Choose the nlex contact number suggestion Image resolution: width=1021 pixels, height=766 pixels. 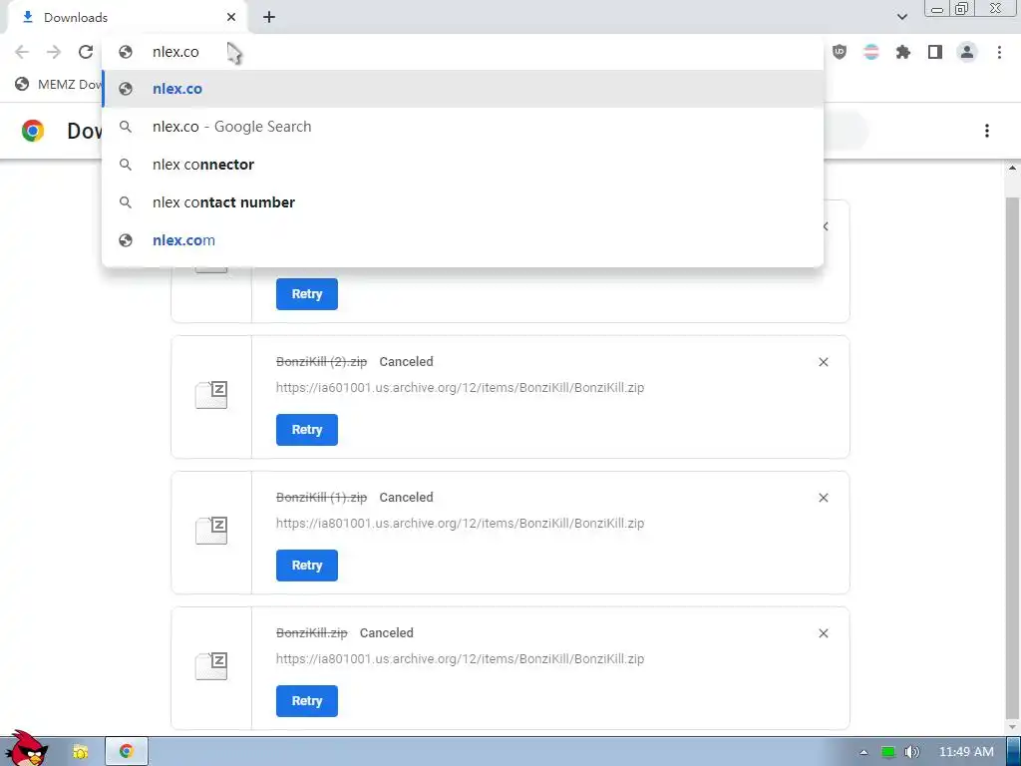pyautogui.click(x=463, y=201)
